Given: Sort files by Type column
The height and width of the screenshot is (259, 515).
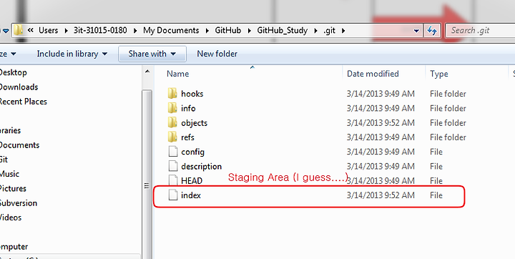Looking at the screenshot, I should [x=439, y=74].
